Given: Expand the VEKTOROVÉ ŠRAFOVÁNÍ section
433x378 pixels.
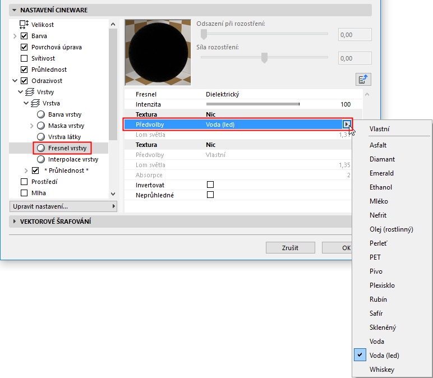Looking at the screenshot, I should [x=15, y=222].
